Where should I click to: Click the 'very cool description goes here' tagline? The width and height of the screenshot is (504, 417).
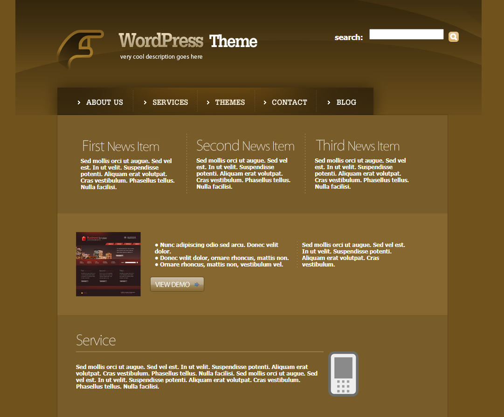161,57
